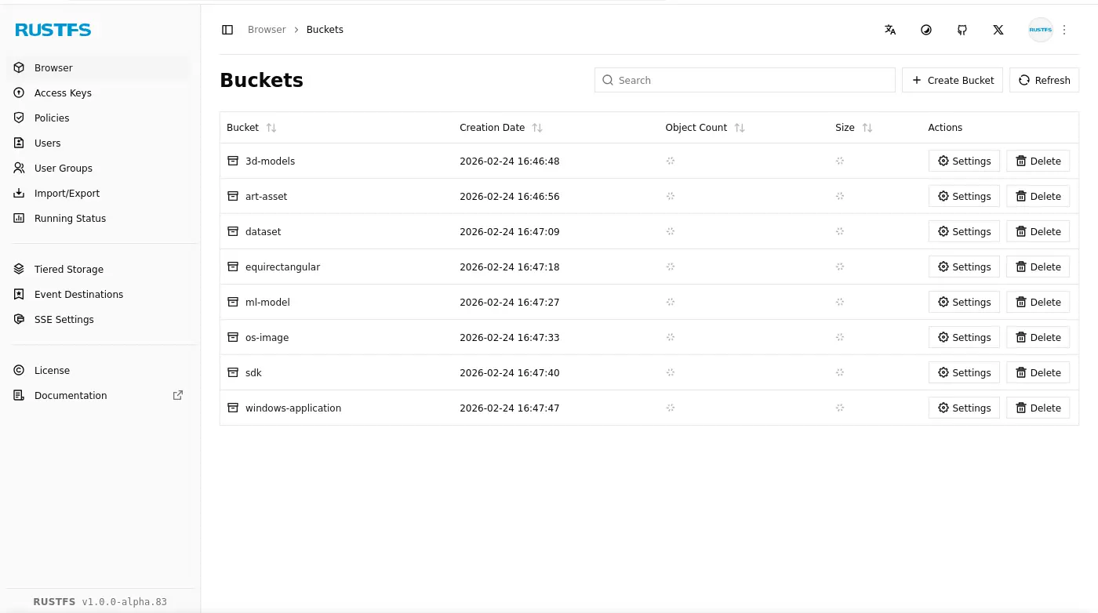
Task: Delete the ml-model bucket
Action: [1038, 302]
